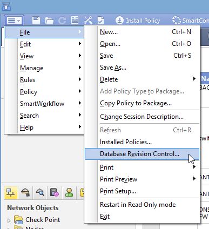Choose Save in the File submenu
The height and width of the screenshot is (229, 209).
[142, 56]
